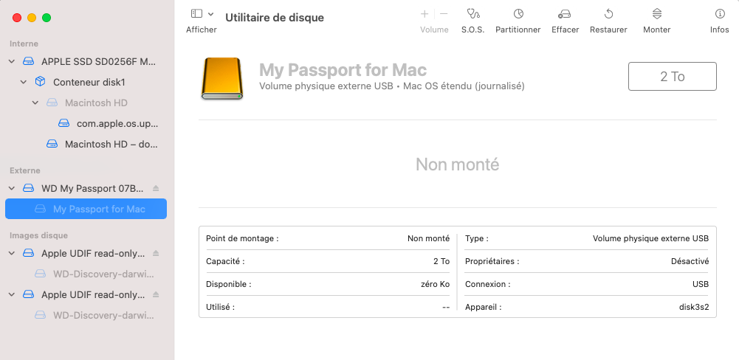Select the com.apple.os.update snapshot item

117,124
